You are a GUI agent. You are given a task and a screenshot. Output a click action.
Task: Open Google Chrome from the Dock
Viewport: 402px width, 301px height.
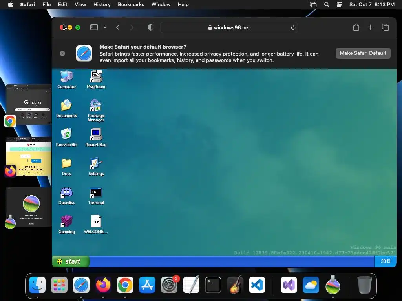tap(125, 285)
